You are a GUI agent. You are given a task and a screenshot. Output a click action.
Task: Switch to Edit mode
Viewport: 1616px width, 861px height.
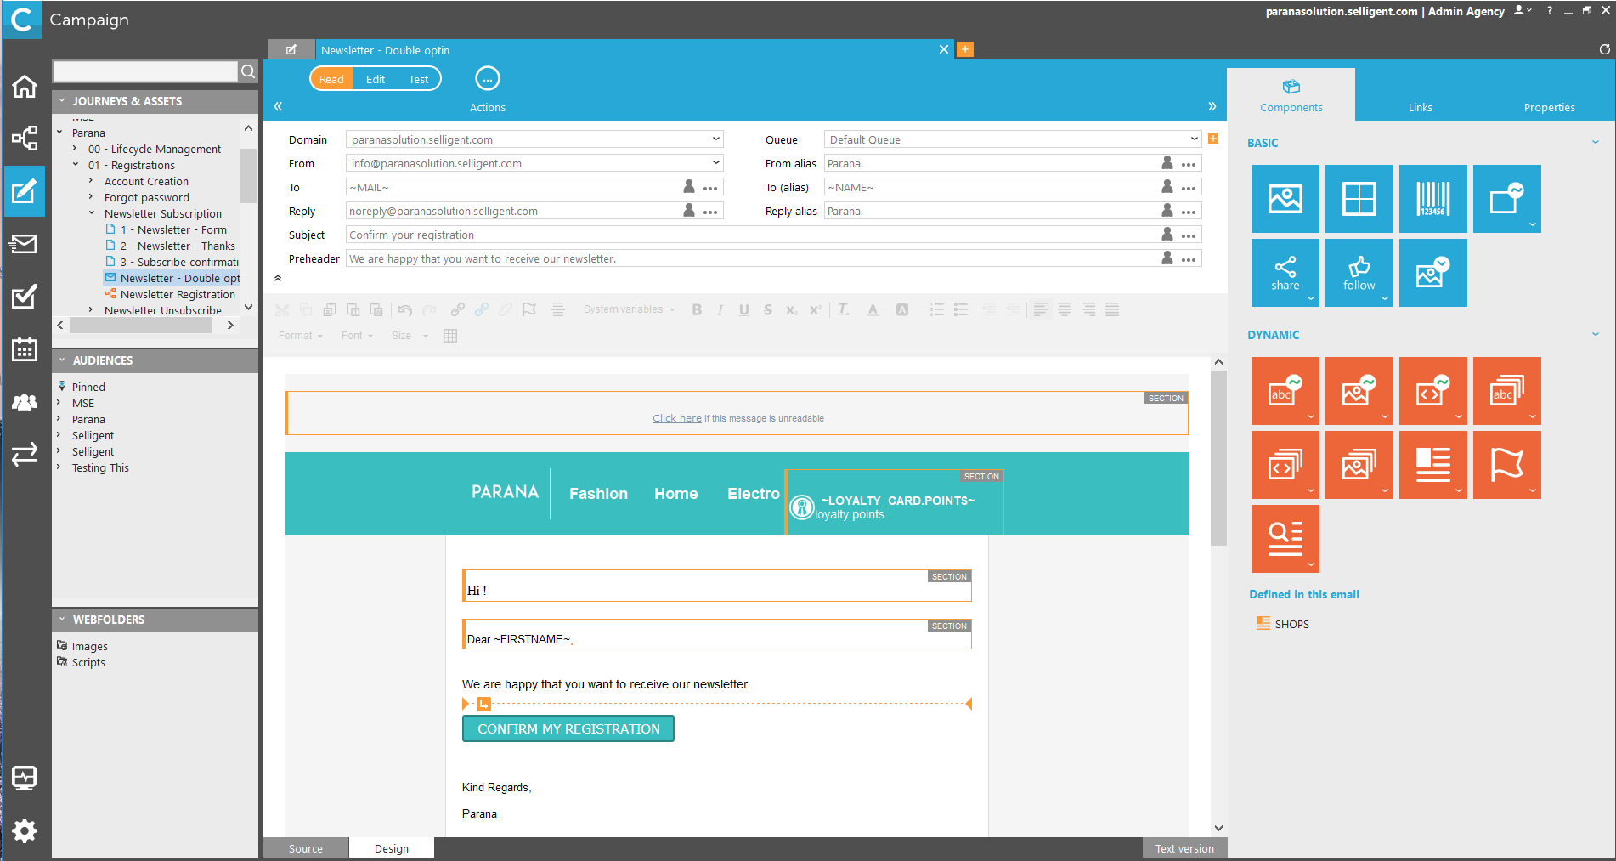point(376,79)
